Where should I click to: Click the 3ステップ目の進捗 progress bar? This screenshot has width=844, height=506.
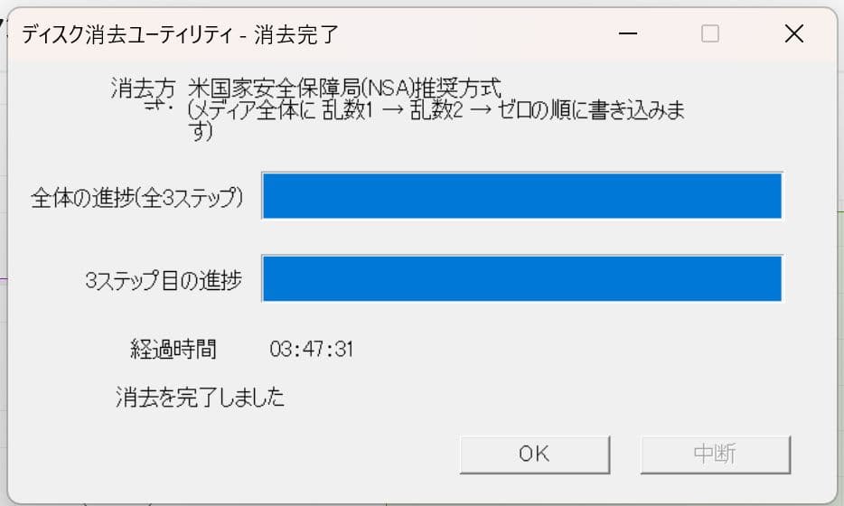521,279
